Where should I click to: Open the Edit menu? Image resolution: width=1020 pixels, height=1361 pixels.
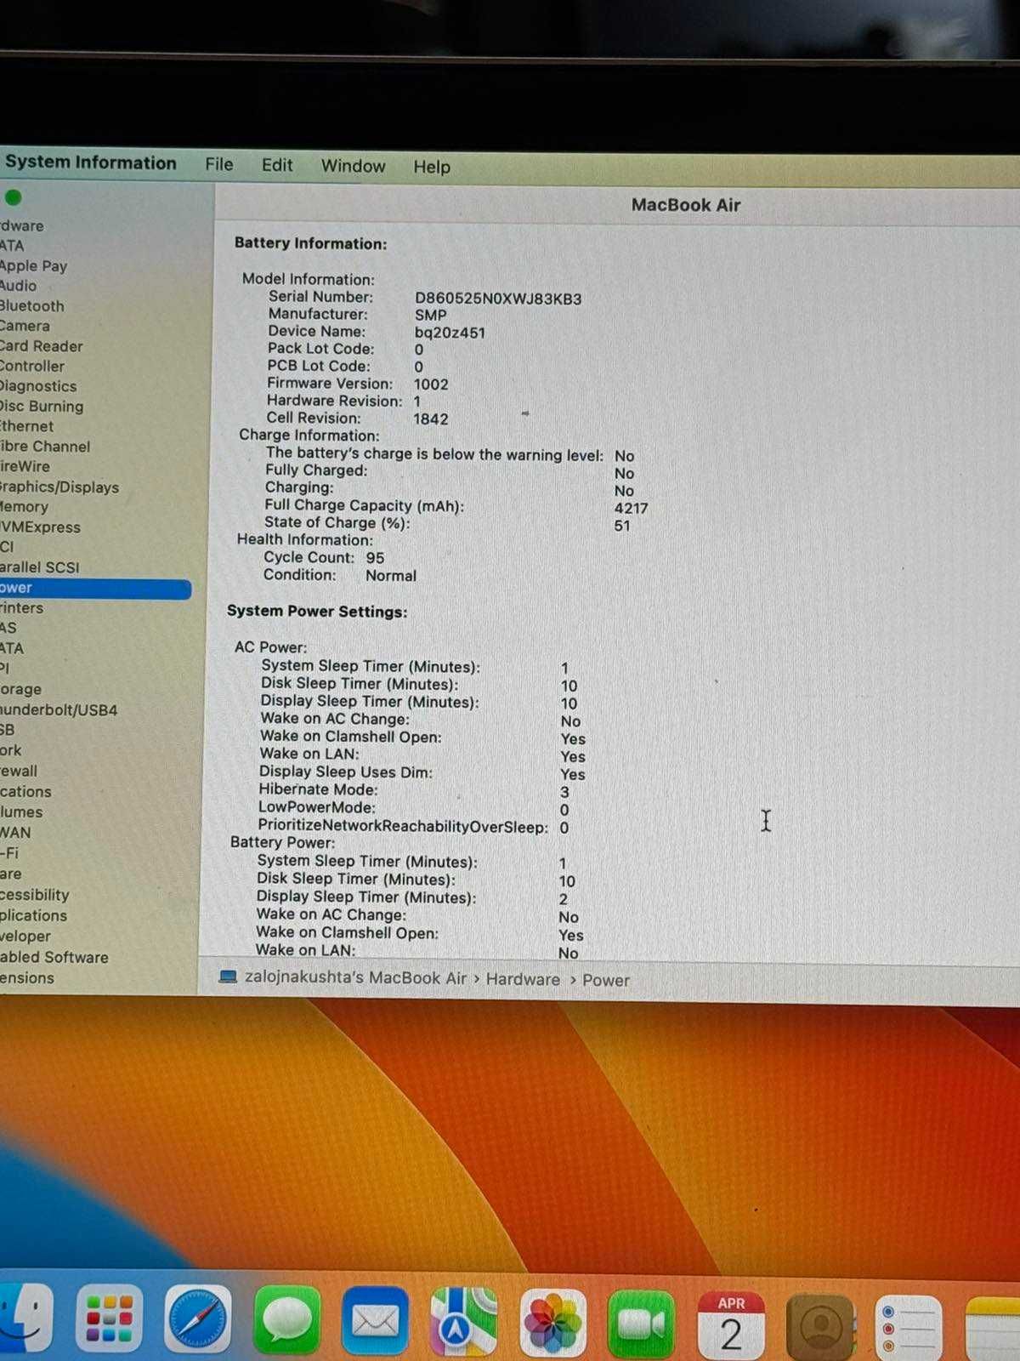pos(277,165)
